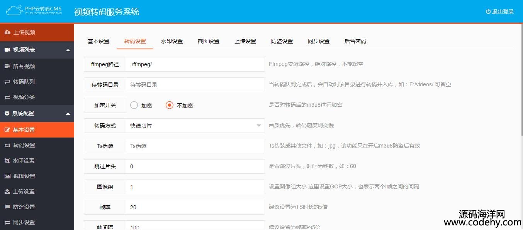The width and height of the screenshot is (523, 230).
Task: Select the 不加密 radio button
Action: pos(170,105)
